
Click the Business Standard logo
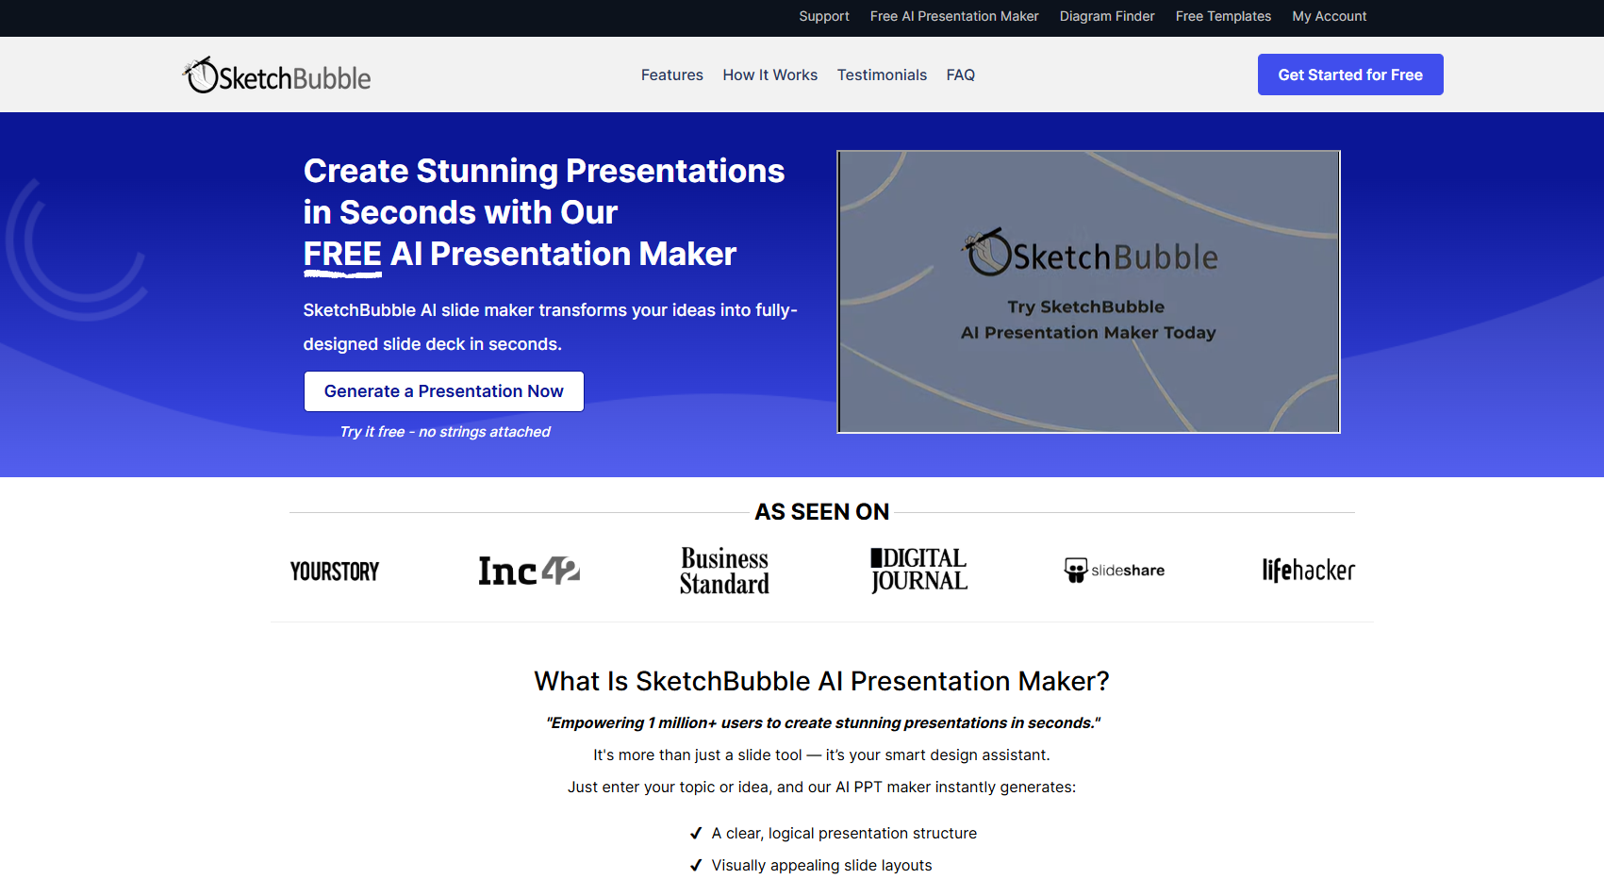point(724,571)
